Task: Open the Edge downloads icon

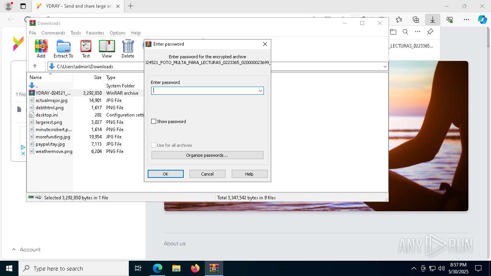Action: tap(432, 20)
